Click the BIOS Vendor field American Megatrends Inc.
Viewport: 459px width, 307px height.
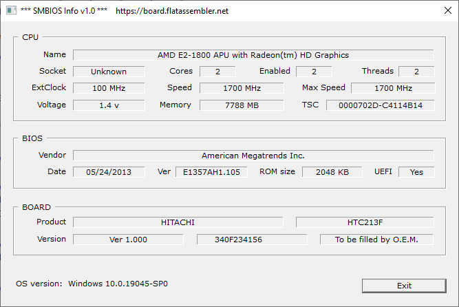coord(253,156)
